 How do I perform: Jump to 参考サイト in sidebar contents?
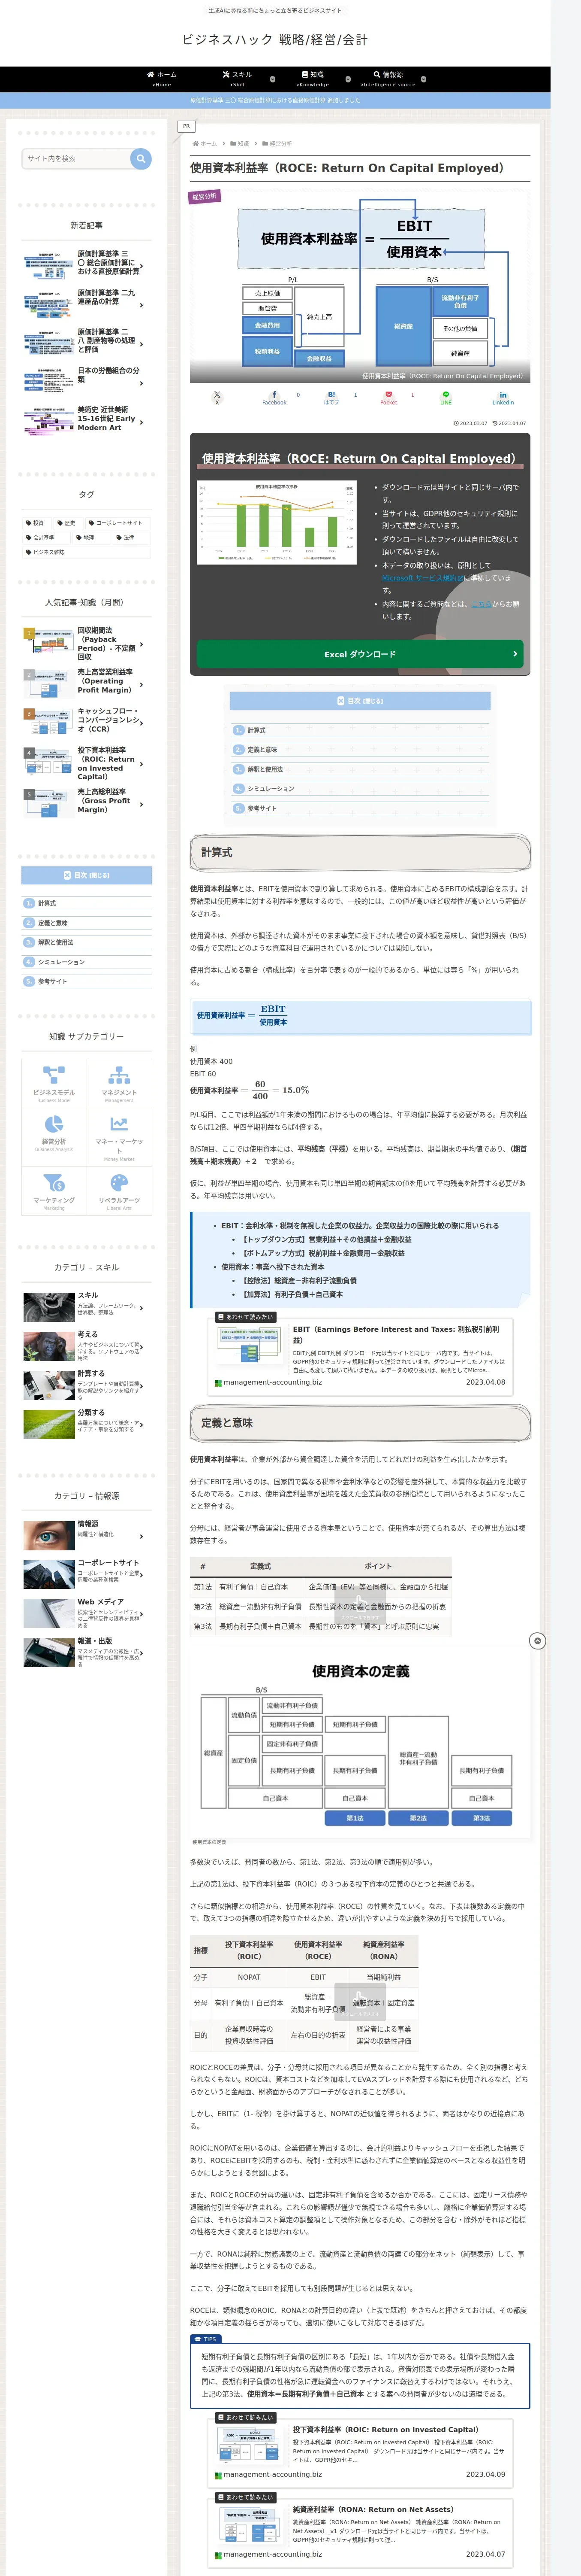click(x=53, y=981)
